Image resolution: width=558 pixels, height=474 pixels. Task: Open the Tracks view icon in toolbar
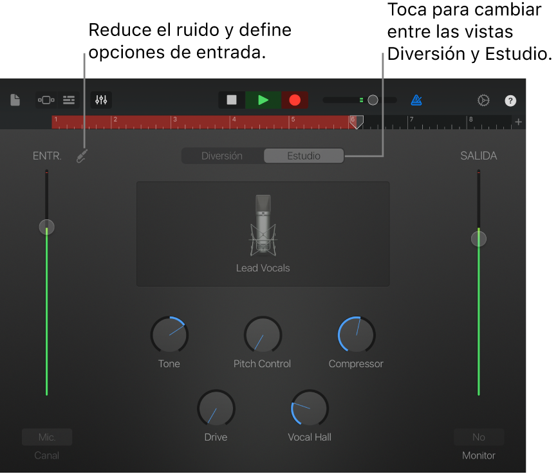pos(69,100)
